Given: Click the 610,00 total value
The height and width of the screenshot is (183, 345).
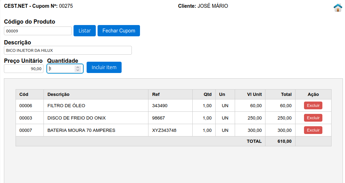Looking at the screenshot, I should 284,141.
